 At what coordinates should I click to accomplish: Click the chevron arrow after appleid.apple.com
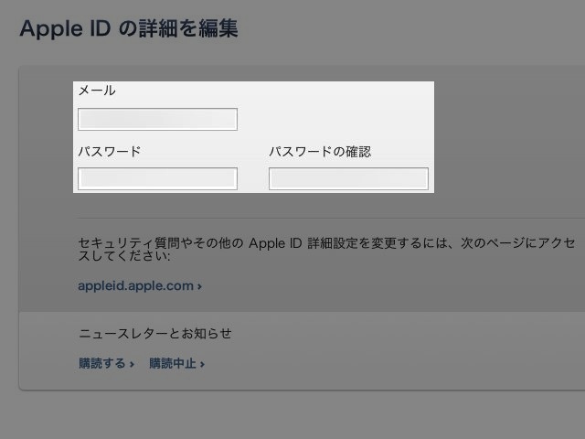(199, 286)
